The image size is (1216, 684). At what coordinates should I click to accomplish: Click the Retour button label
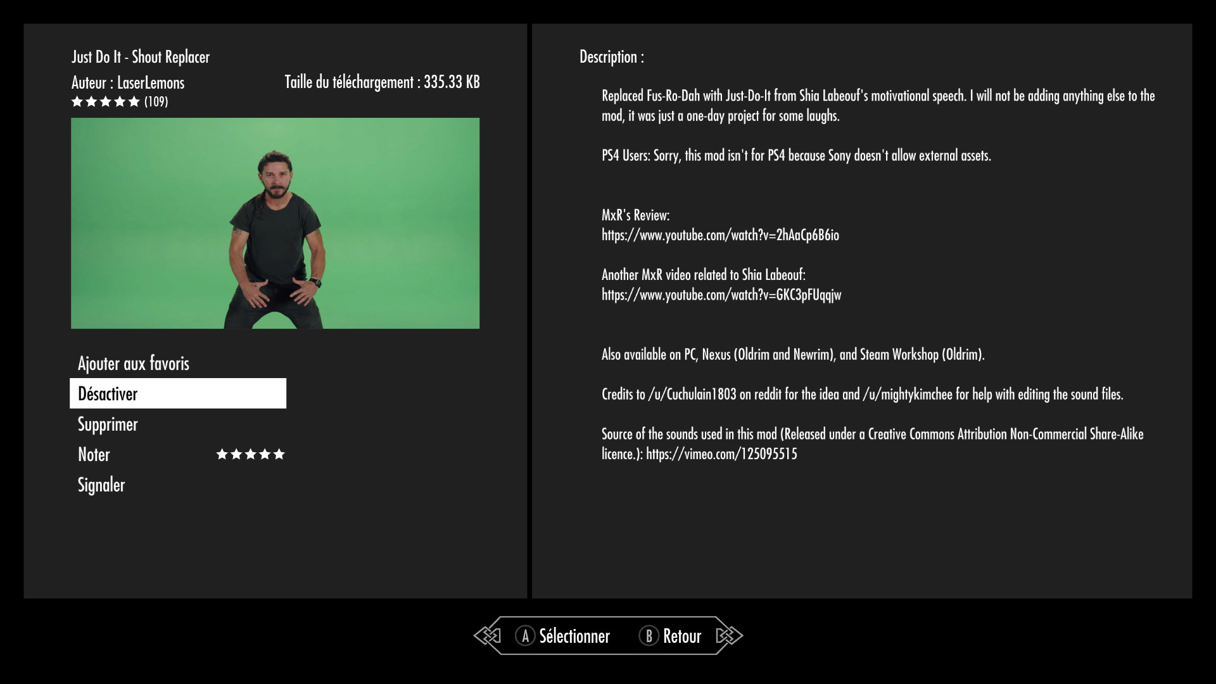(x=682, y=636)
